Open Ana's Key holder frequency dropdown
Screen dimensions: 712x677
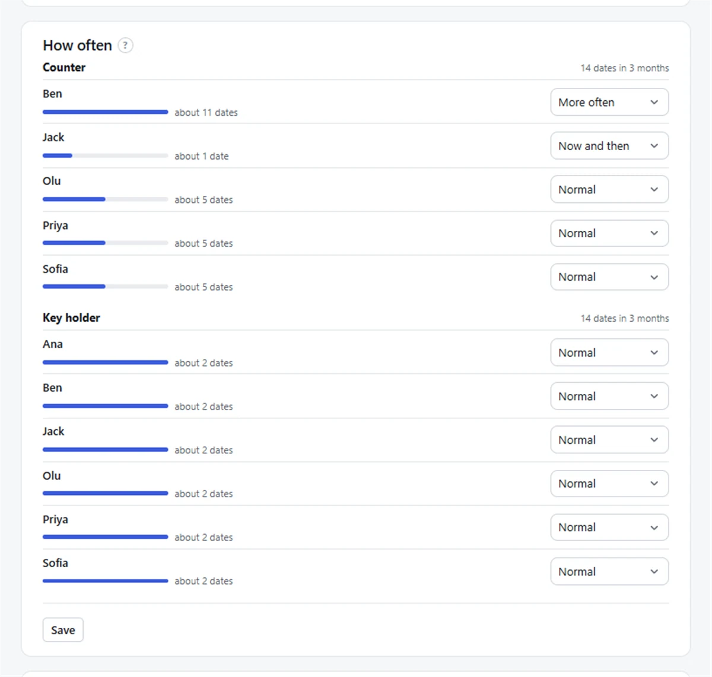point(609,352)
